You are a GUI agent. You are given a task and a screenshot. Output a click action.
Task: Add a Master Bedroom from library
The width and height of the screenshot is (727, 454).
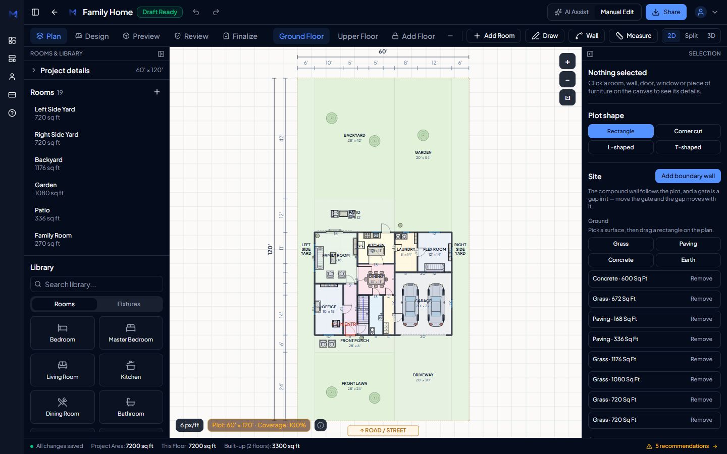tap(131, 333)
